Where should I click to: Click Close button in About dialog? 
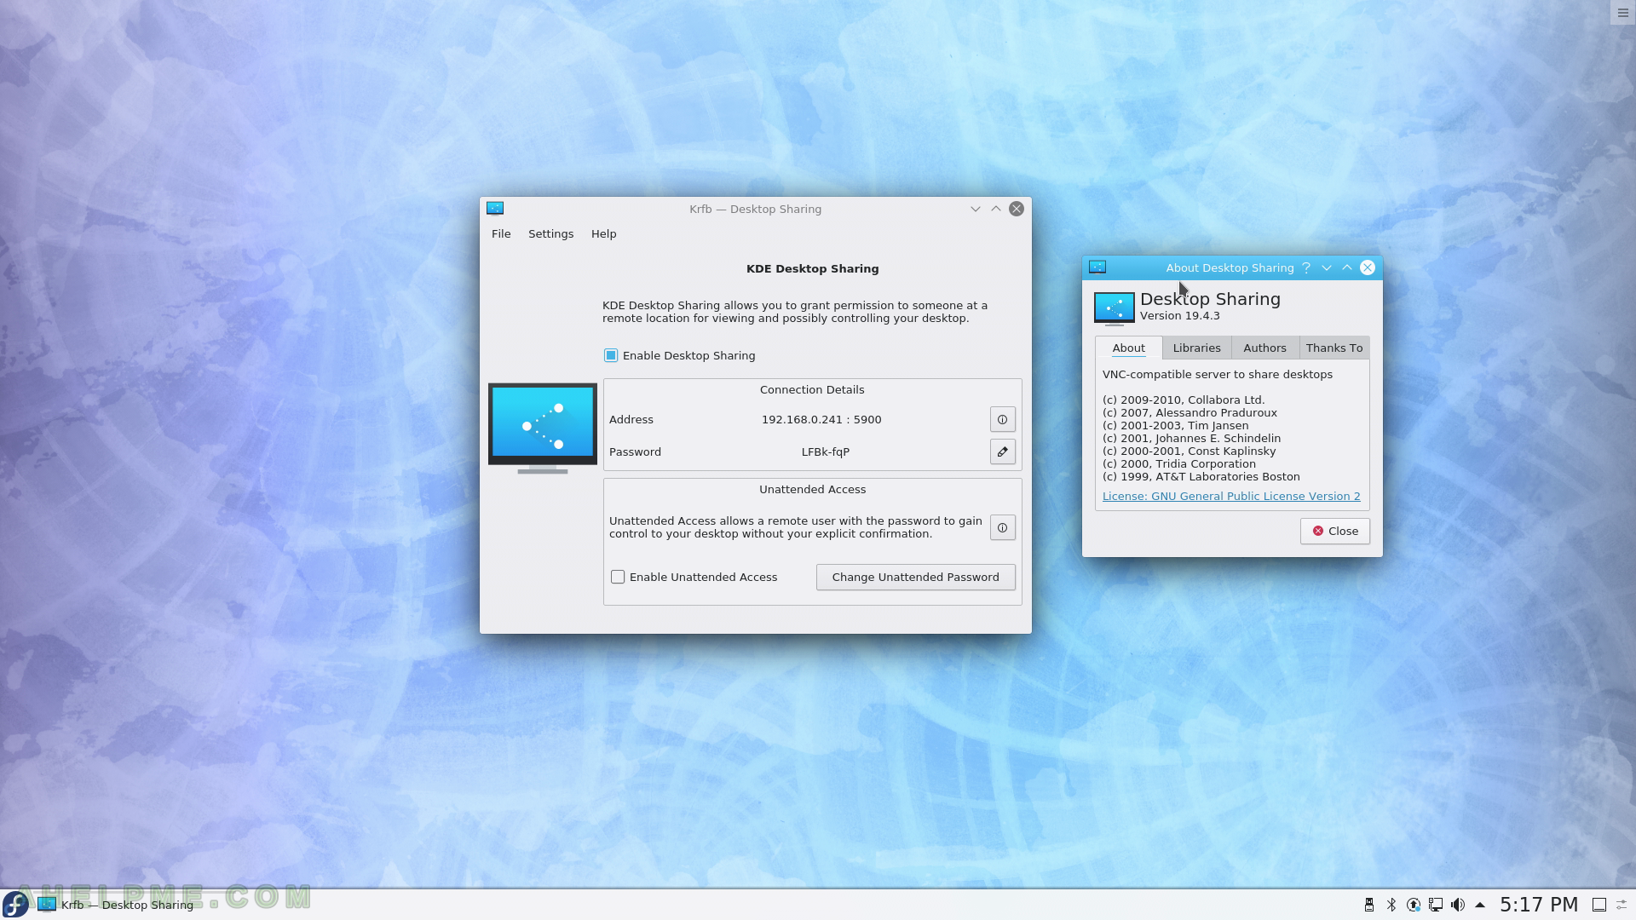click(1334, 531)
